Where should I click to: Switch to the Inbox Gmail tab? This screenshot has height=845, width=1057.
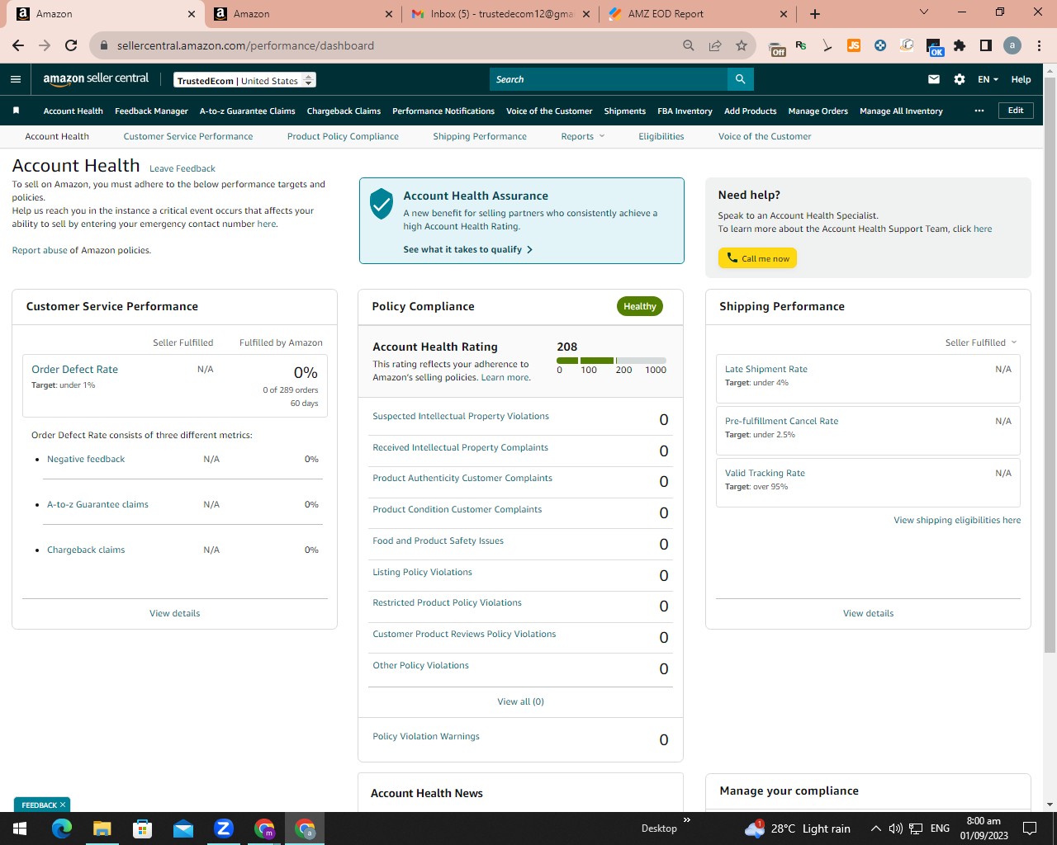[500, 14]
